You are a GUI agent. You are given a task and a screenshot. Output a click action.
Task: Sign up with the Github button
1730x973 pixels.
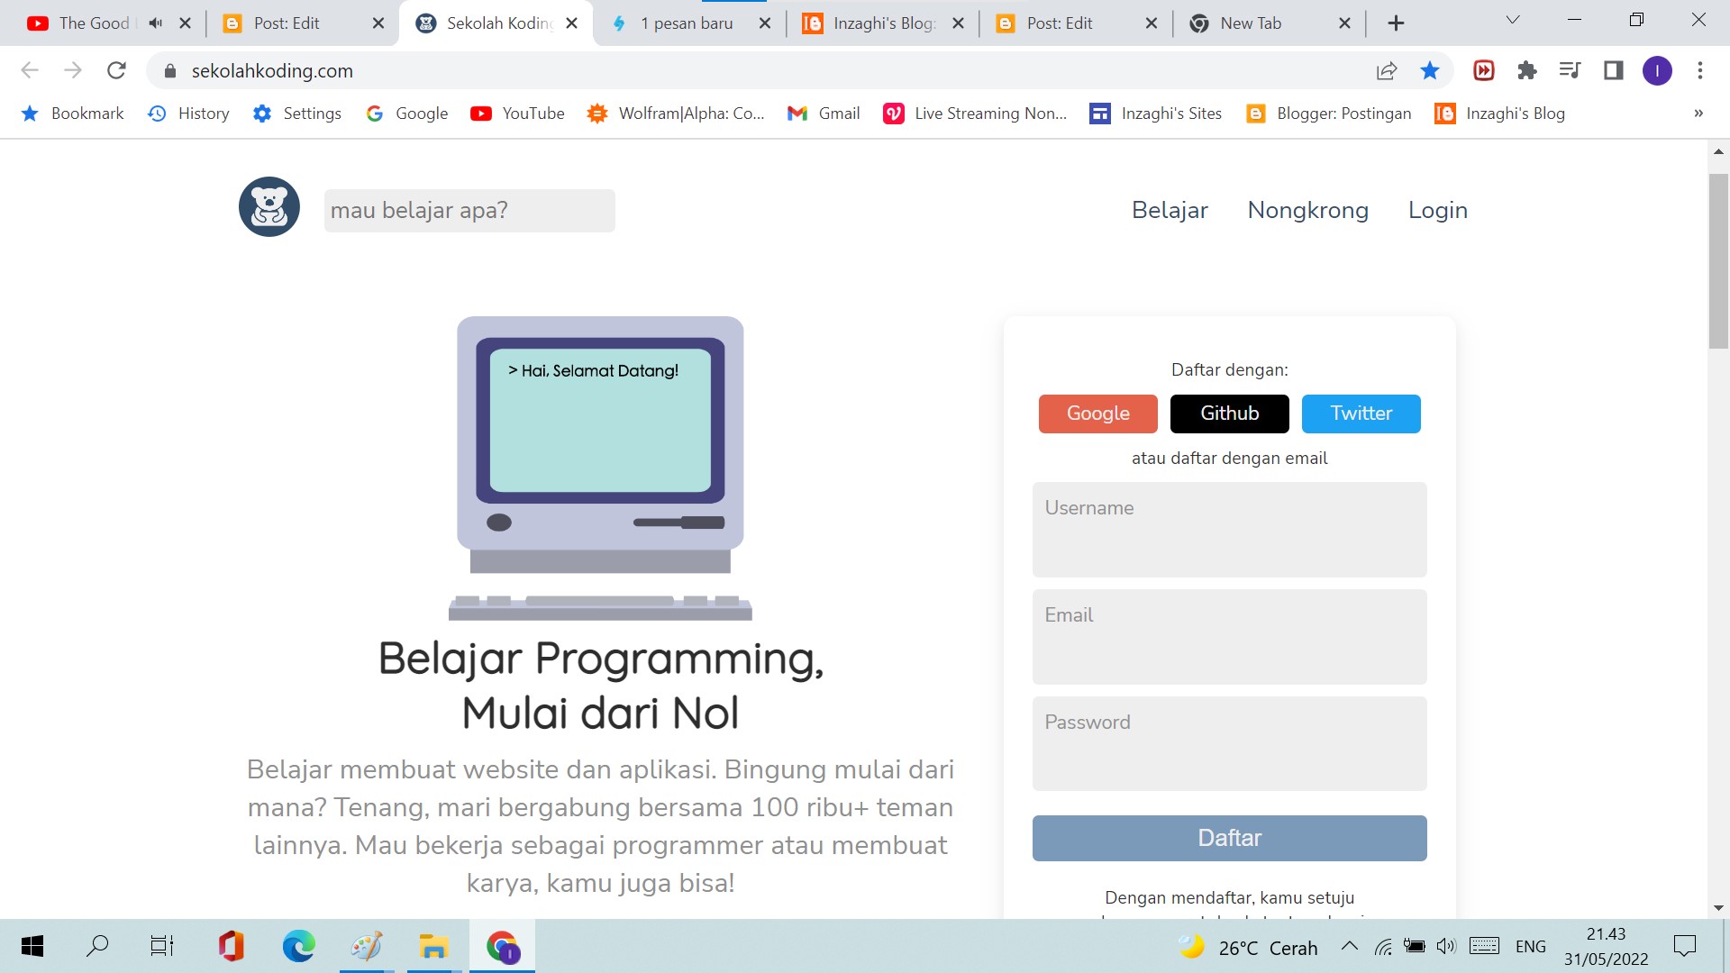click(x=1229, y=414)
